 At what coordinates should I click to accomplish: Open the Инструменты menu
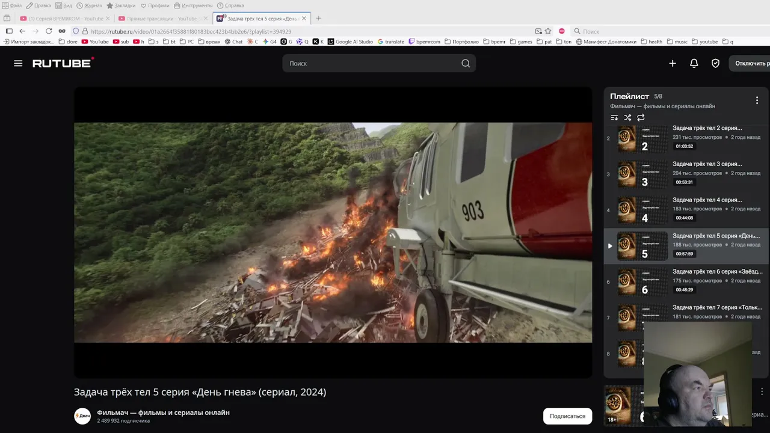[x=193, y=5]
